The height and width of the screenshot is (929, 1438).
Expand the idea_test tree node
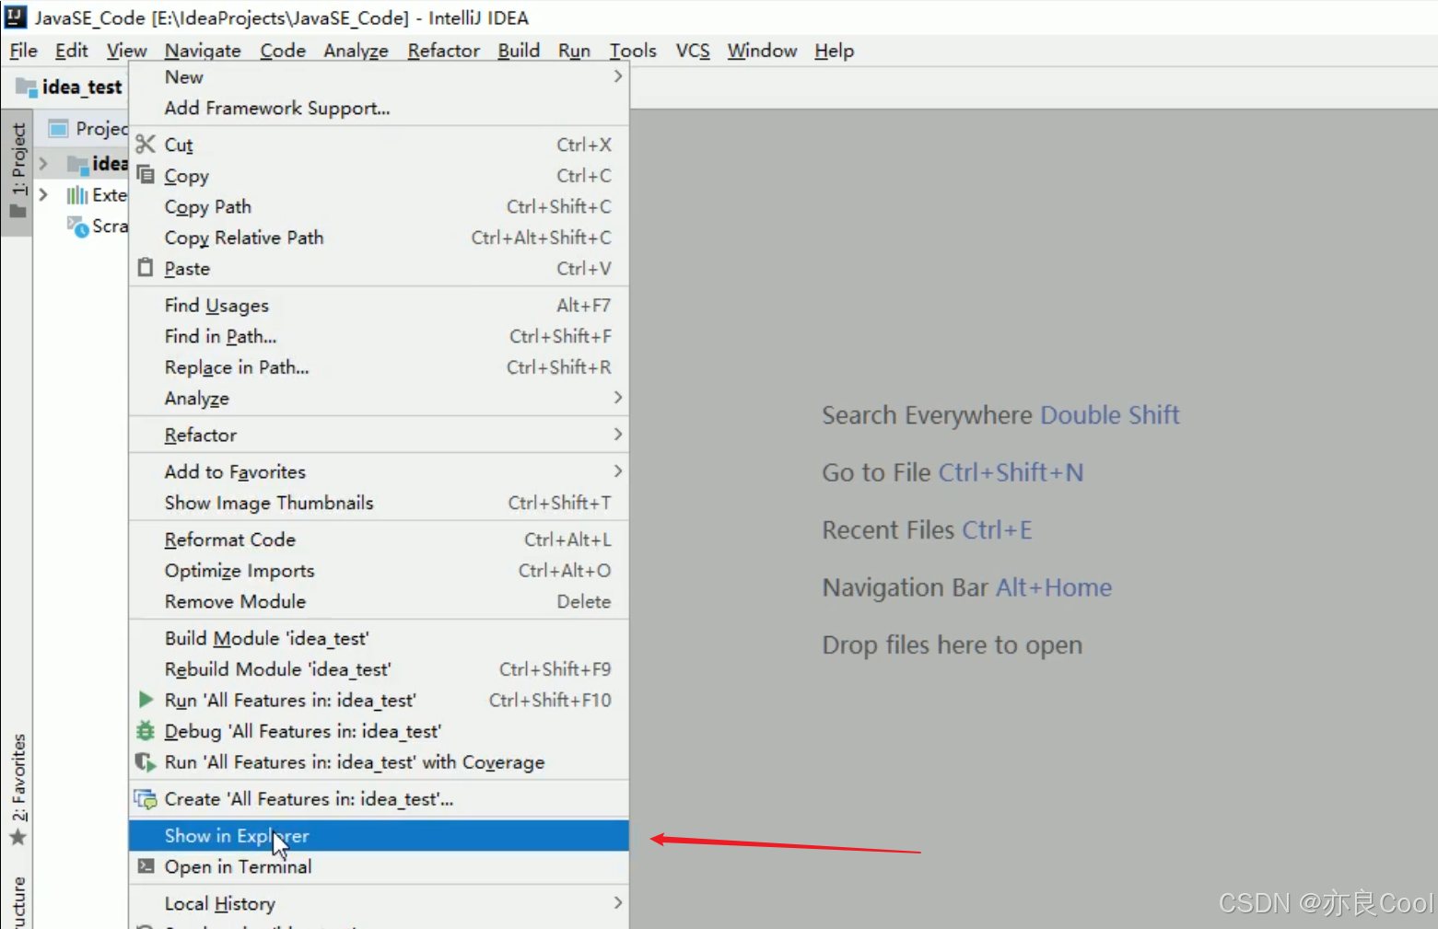click(x=43, y=163)
